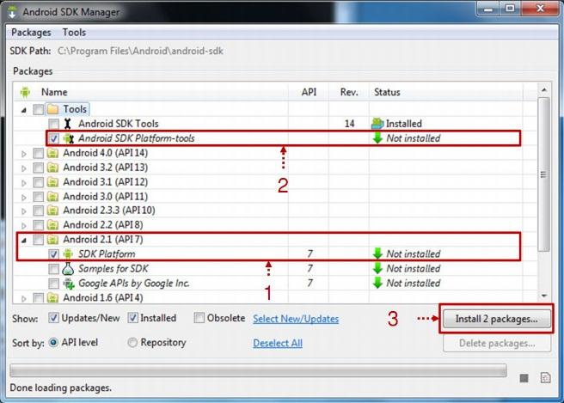Uncheck the Android SDK Platform-tools checkbox
The image size is (564, 403).
point(53,138)
